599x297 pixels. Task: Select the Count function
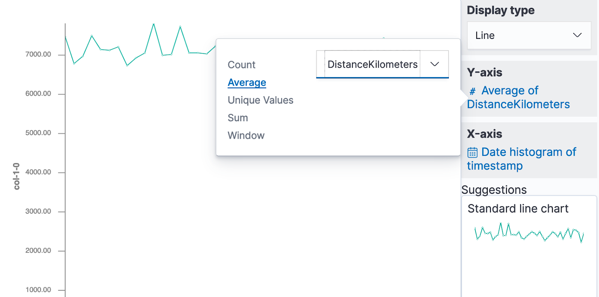[241, 65]
